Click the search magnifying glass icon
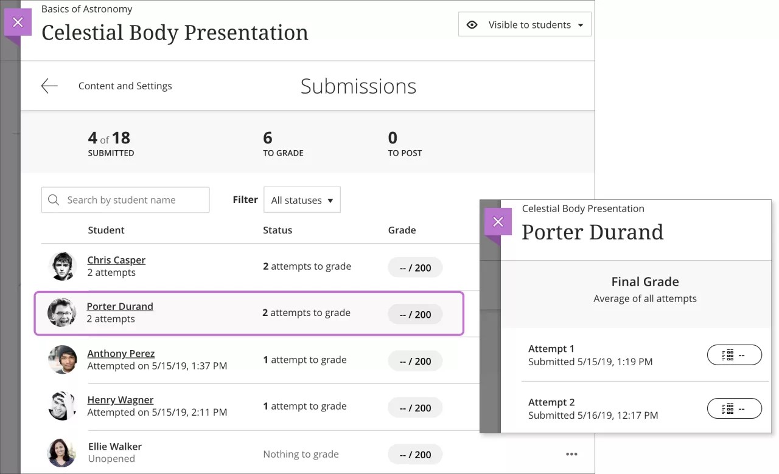This screenshot has width=779, height=474. [54, 199]
